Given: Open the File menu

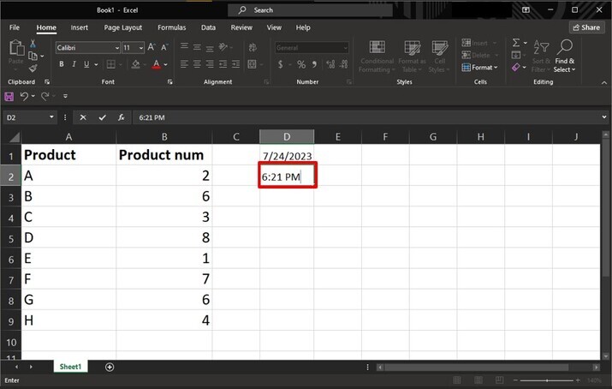Looking at the screenshot, I should pyautogui.click(x=15, y=27).
